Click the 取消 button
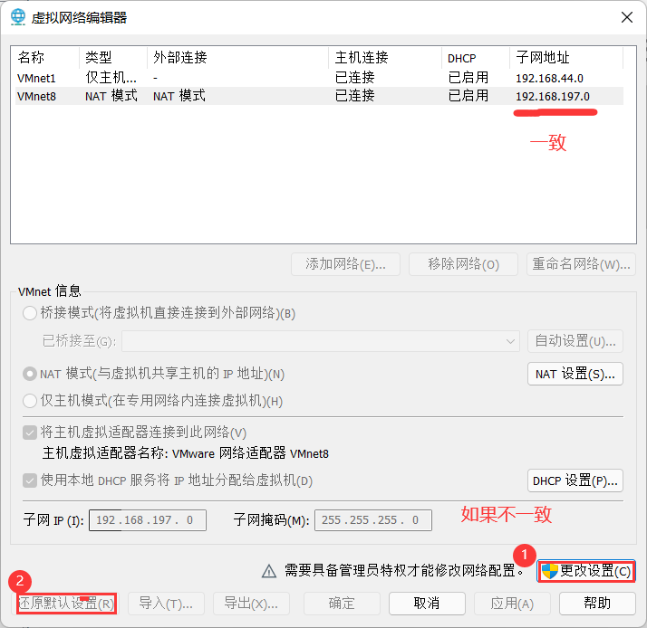 [427, 604]
